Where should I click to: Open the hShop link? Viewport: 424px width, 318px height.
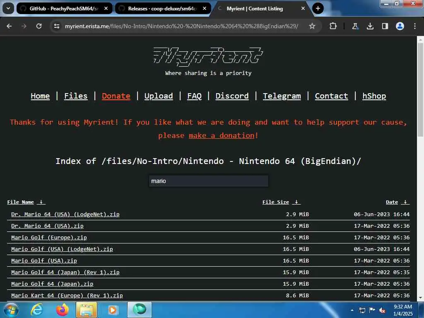374,96
